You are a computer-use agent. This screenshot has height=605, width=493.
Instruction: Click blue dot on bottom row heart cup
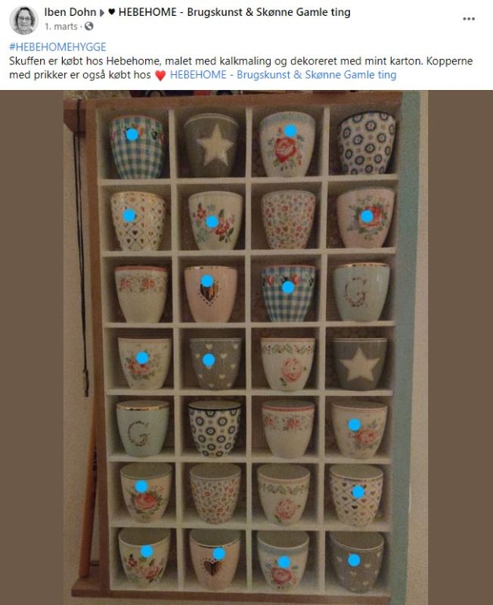pyautogui.click(x=219, y=554)
